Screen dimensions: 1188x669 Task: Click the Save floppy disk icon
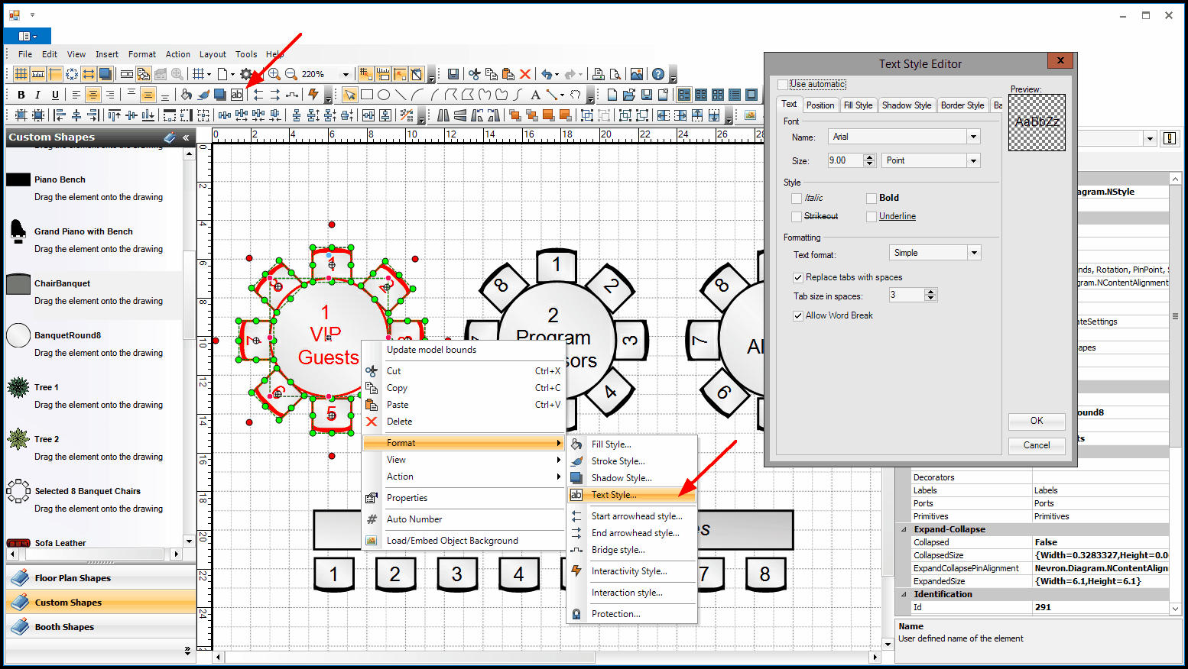(x=453, y=74)
